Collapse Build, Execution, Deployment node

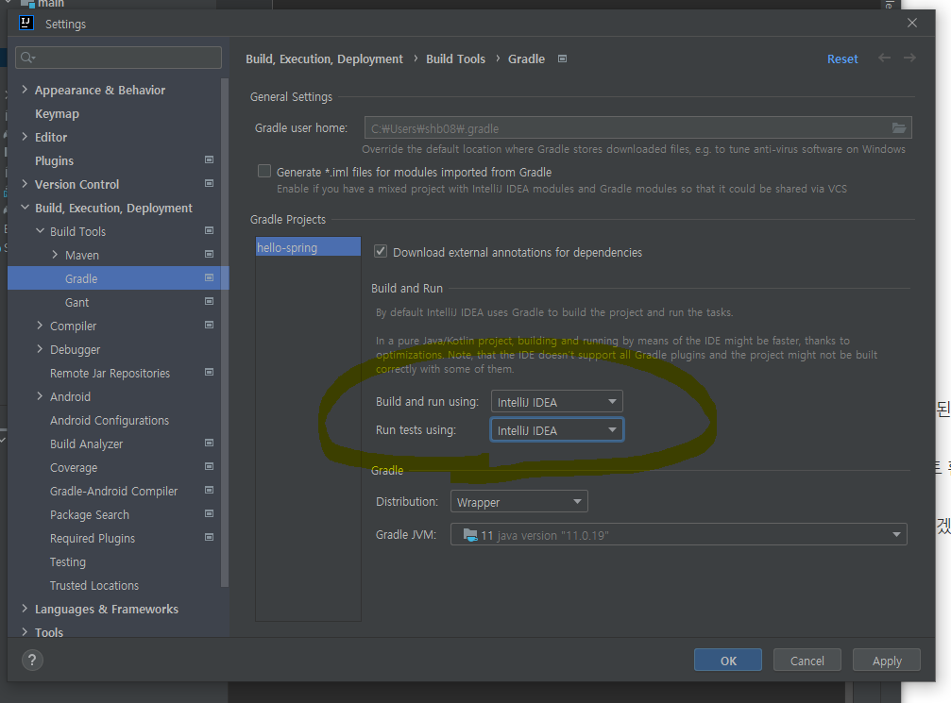25,208
